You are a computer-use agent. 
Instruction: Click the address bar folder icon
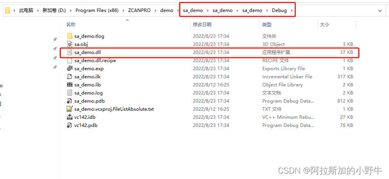tap(8, 10)
